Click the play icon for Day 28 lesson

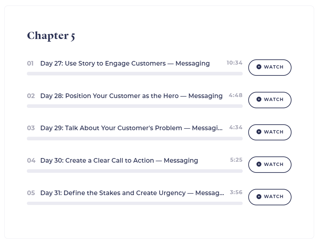(259, 99)
